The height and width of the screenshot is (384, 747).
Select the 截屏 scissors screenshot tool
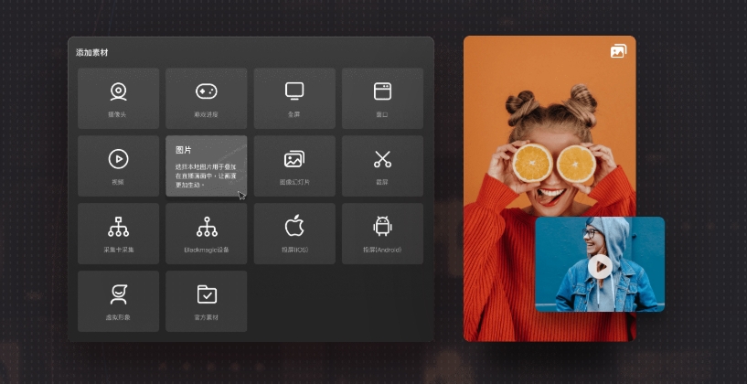tap(382, 159)
